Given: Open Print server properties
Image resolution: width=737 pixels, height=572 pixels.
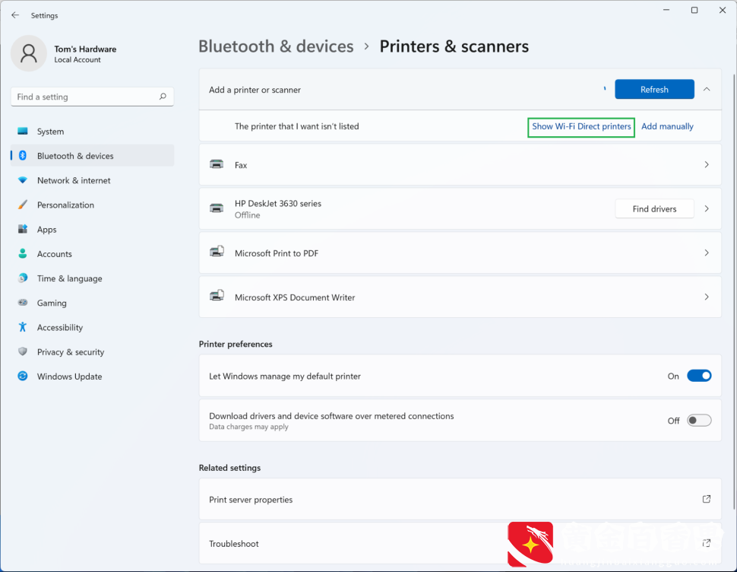Looking at the screenshot, I should pyautogui.click(x=460, y=499).
